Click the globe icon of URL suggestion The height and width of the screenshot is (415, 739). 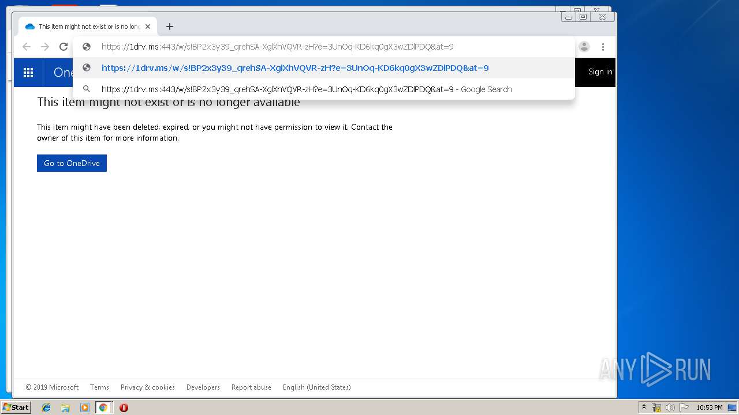[x=87, y=68]
